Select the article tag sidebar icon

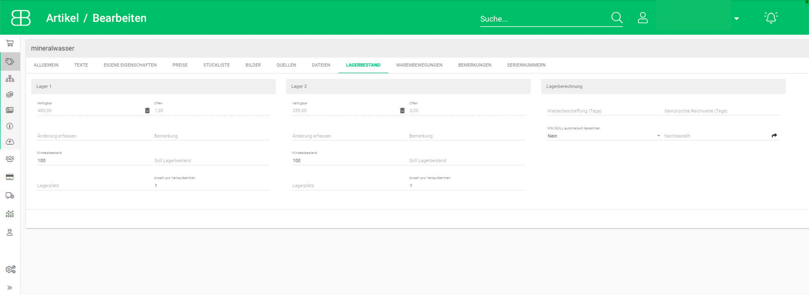point(10,62)
